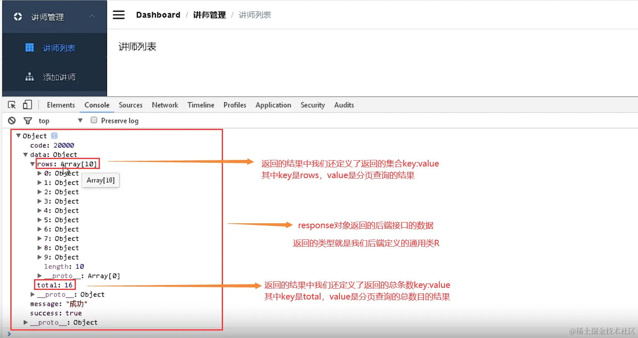The image size is (638, 338).
Task: Expand the __proto__: Array[0] node
Action: click(x=40, y=276)
